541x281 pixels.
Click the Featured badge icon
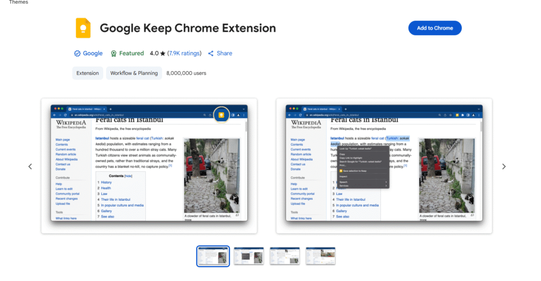pos(114,53)
